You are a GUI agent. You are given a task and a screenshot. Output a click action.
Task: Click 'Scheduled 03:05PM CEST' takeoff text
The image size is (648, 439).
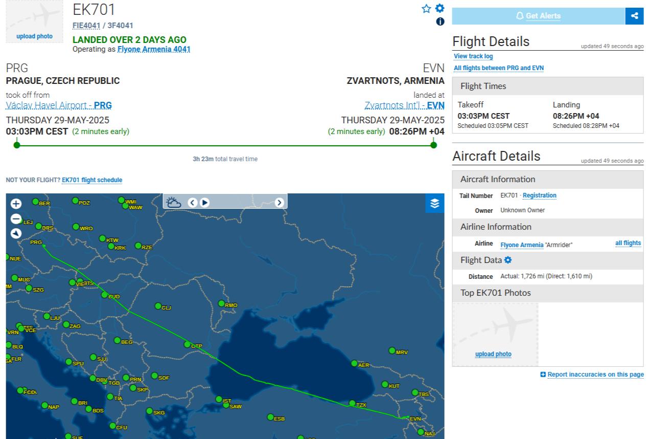pos(493,126)
